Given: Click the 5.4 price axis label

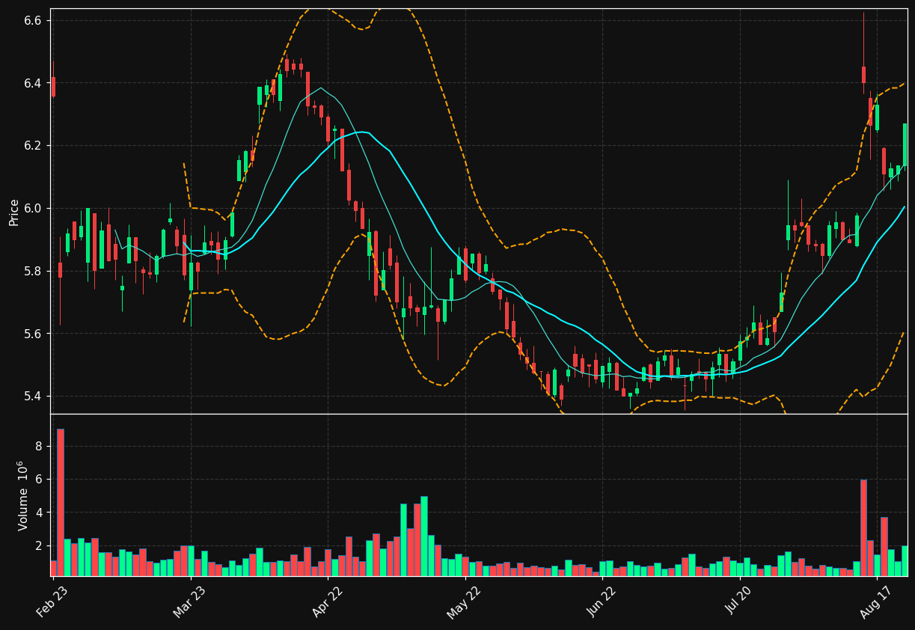Looking at the screenshot, I should 34,397.
